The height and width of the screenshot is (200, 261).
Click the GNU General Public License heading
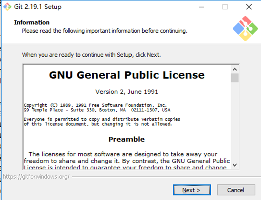pos(127,75)
